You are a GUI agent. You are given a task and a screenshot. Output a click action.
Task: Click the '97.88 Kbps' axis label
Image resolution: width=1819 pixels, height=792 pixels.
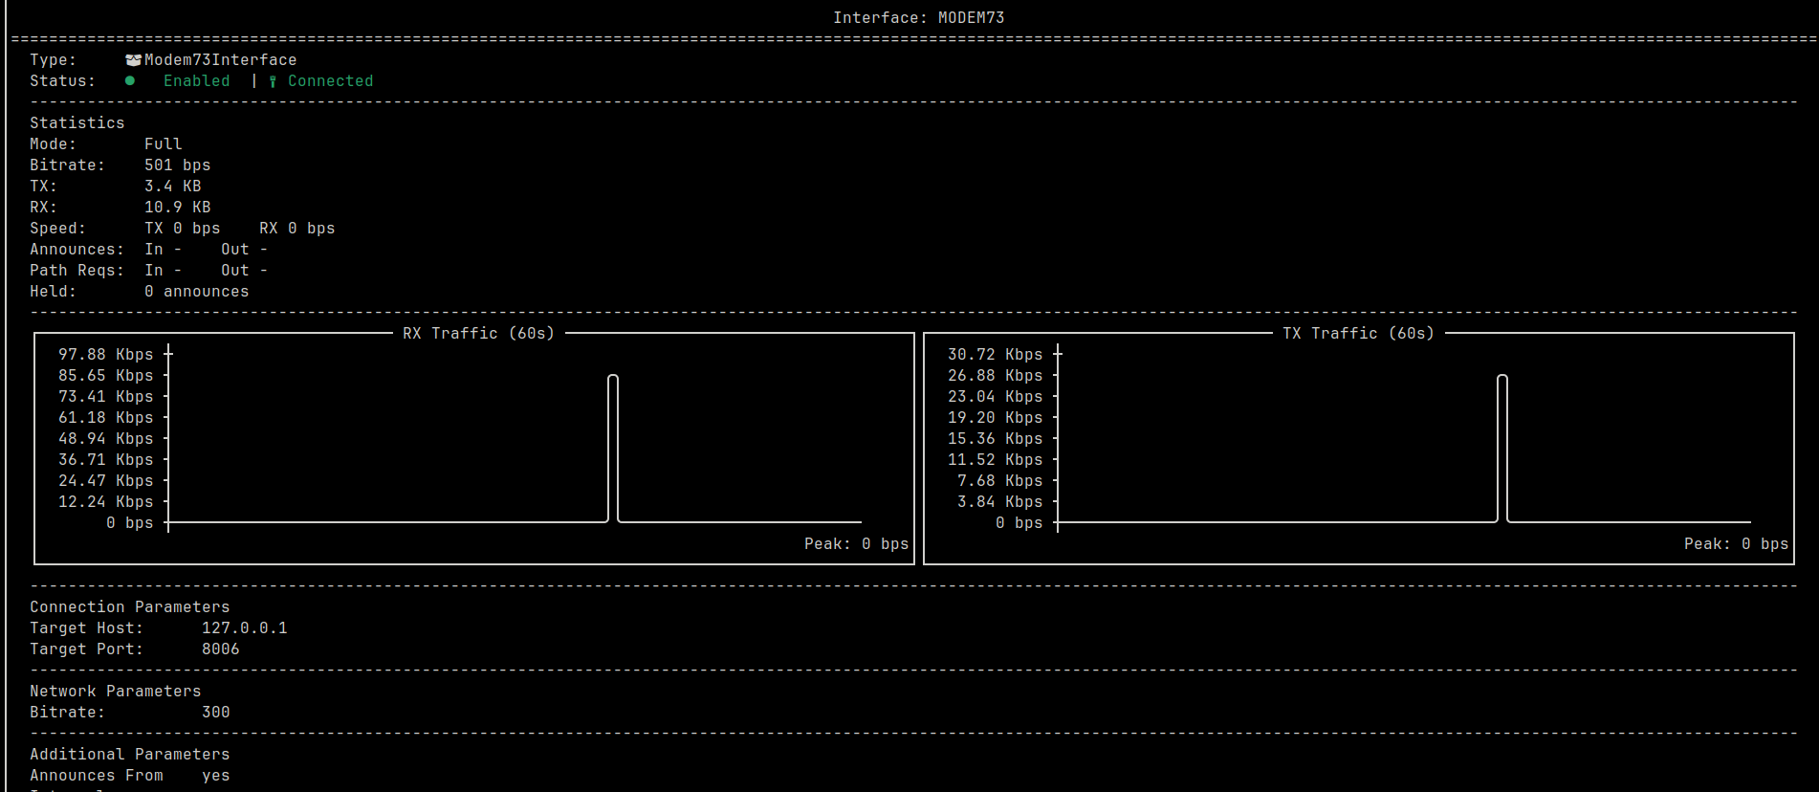pyautogui.click(x=106, y=355)
